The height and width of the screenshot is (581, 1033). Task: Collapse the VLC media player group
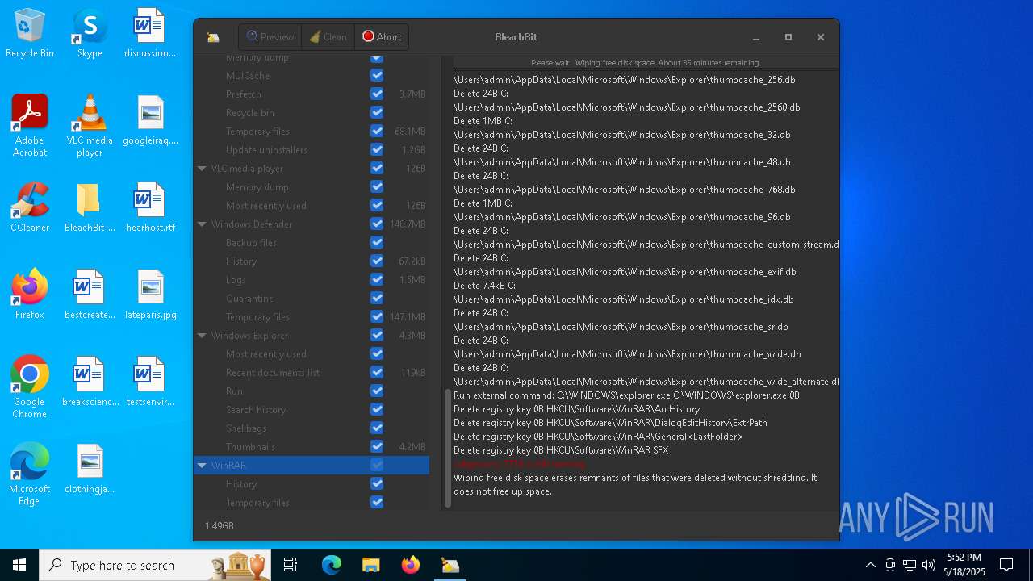pos(202,169)
